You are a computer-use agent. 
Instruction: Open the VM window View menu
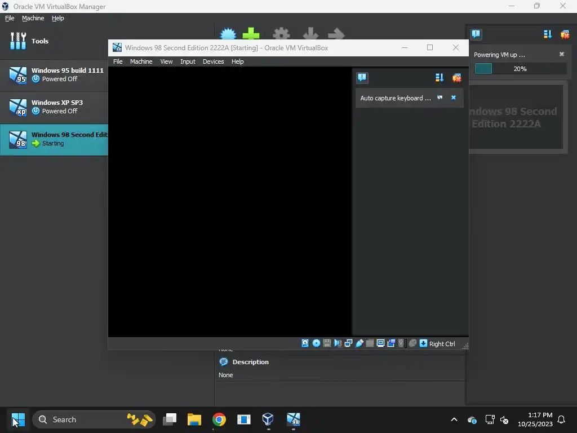click(x=166, y=61)
